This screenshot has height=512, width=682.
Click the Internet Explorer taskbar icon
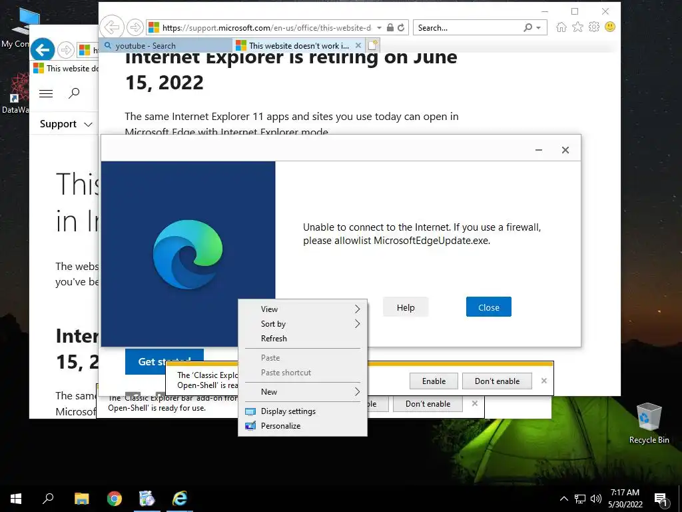180,499
